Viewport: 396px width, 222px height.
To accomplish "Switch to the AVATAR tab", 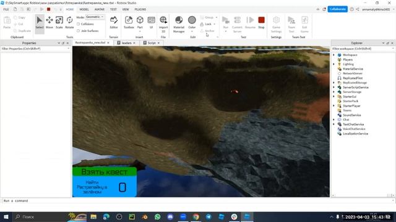I will (99, 9).
